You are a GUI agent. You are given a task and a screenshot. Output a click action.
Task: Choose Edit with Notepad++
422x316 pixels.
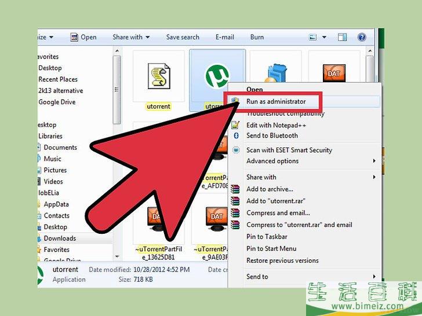(x=276, y=125)
